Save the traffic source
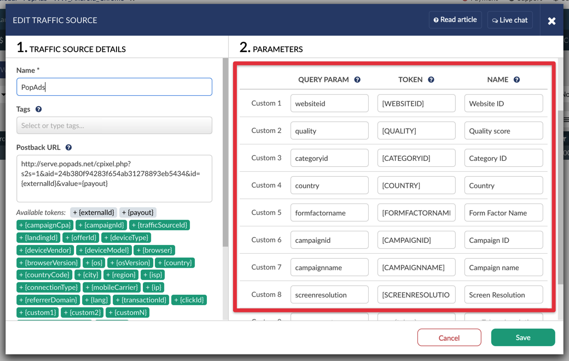This screenshot has height=361, width=569. pos(523,337)
